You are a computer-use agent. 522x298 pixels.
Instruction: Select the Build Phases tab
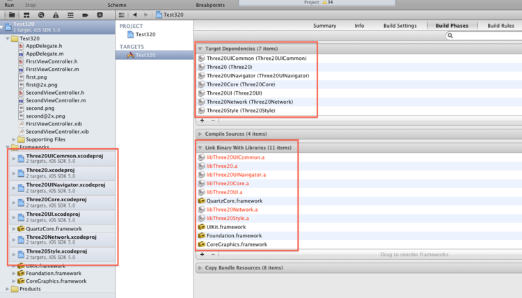(452, 26)
